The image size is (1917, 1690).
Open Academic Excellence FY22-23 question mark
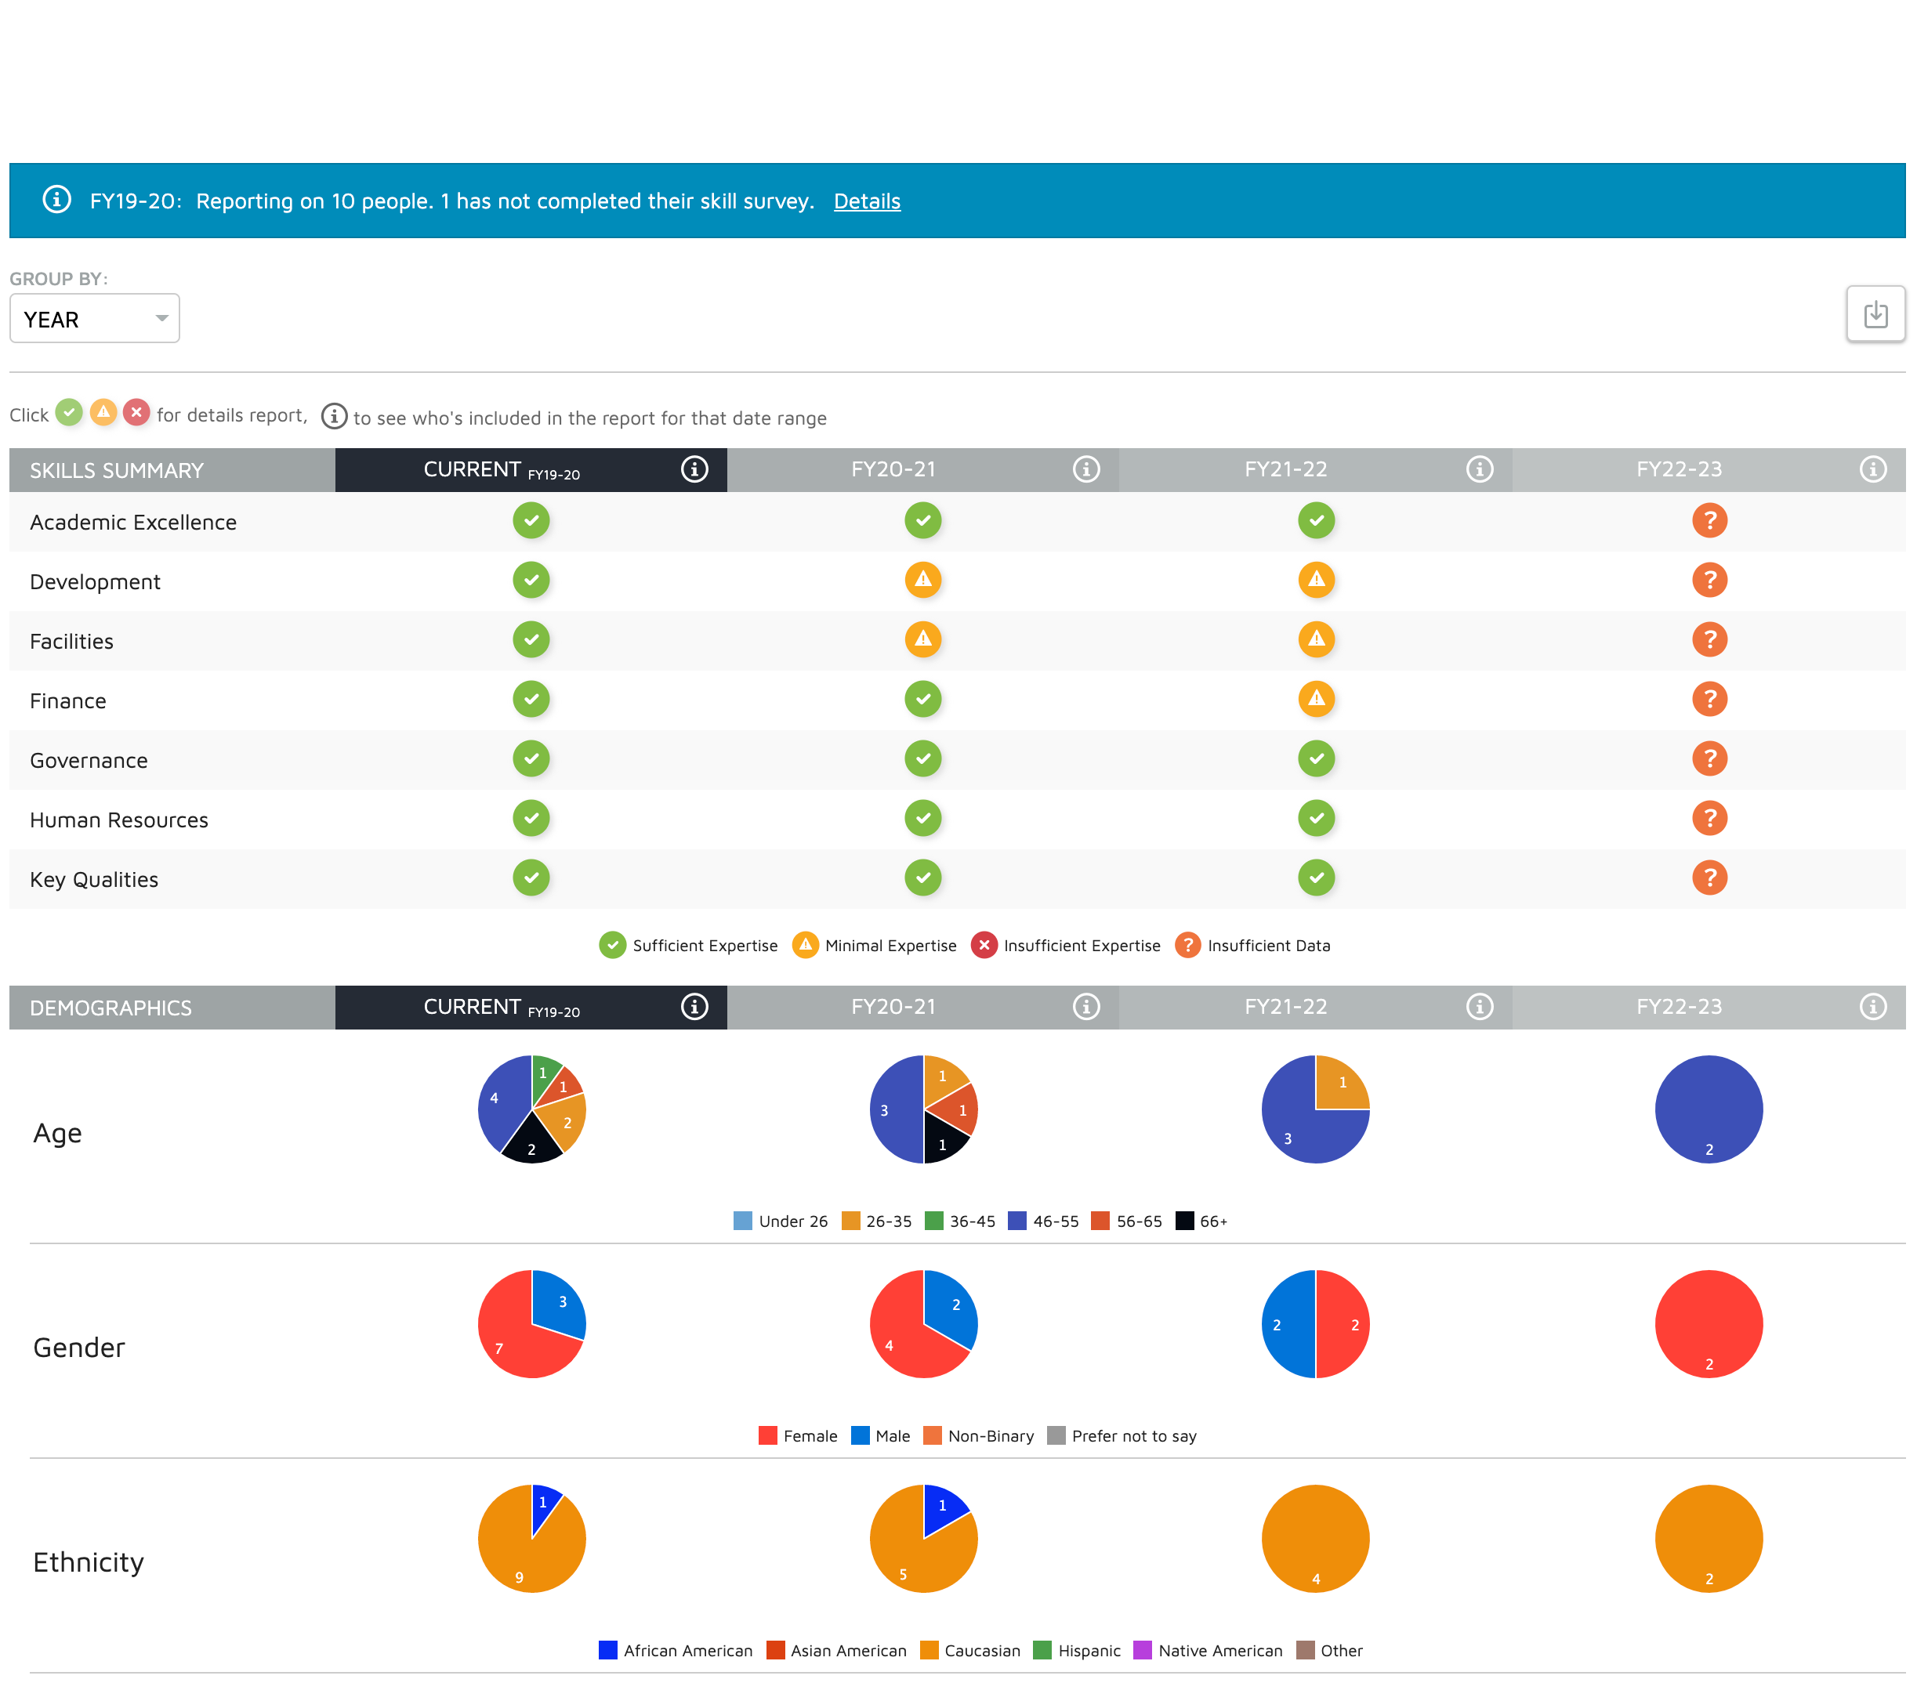tap(1710, 520)
